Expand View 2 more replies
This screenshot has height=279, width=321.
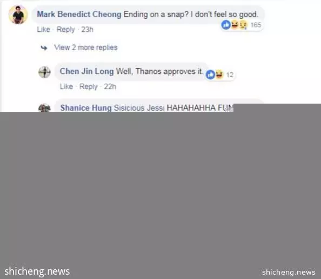(x=86, y=47)
